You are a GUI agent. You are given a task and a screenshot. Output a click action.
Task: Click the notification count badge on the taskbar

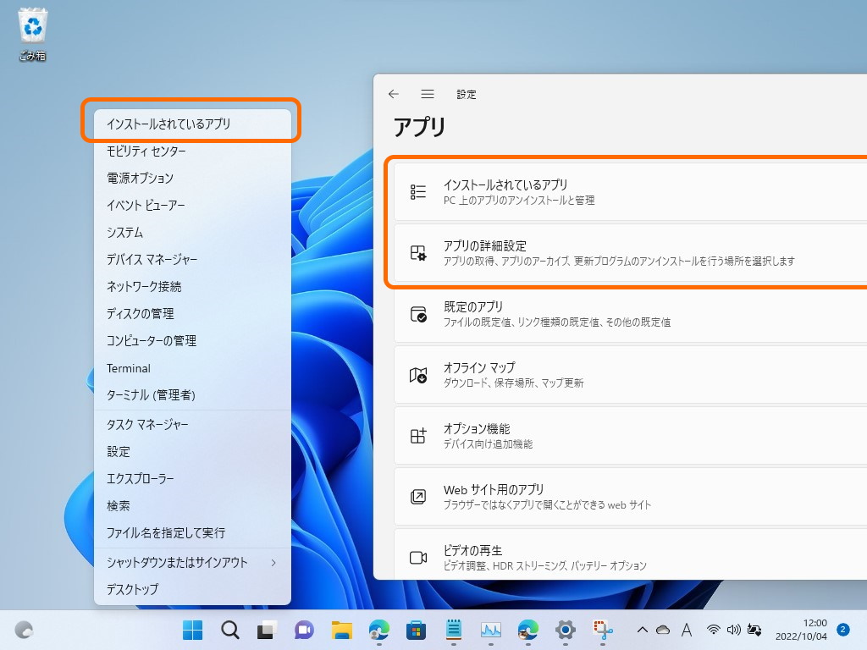(843, 630)
